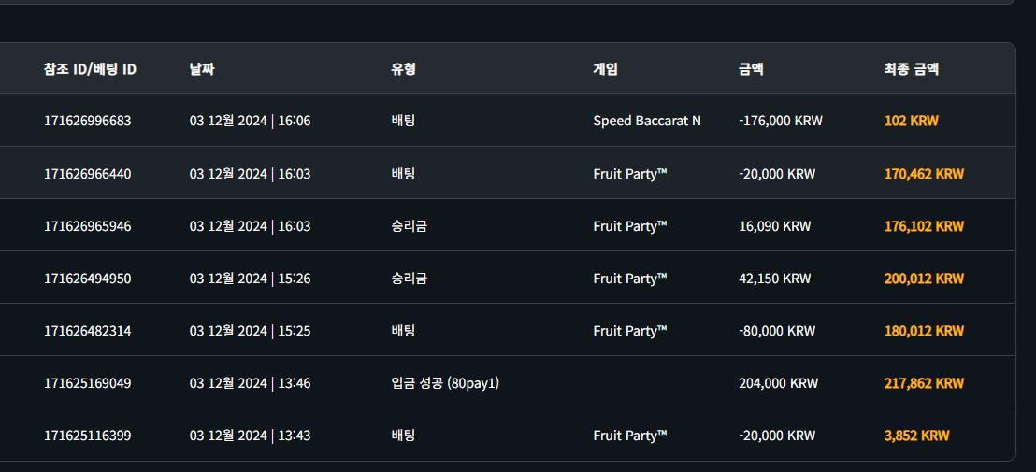Select reference ID 171626494950
The height and width of the screenshot is (472, 1036).
pyautogui.click(x=87, y=279)
